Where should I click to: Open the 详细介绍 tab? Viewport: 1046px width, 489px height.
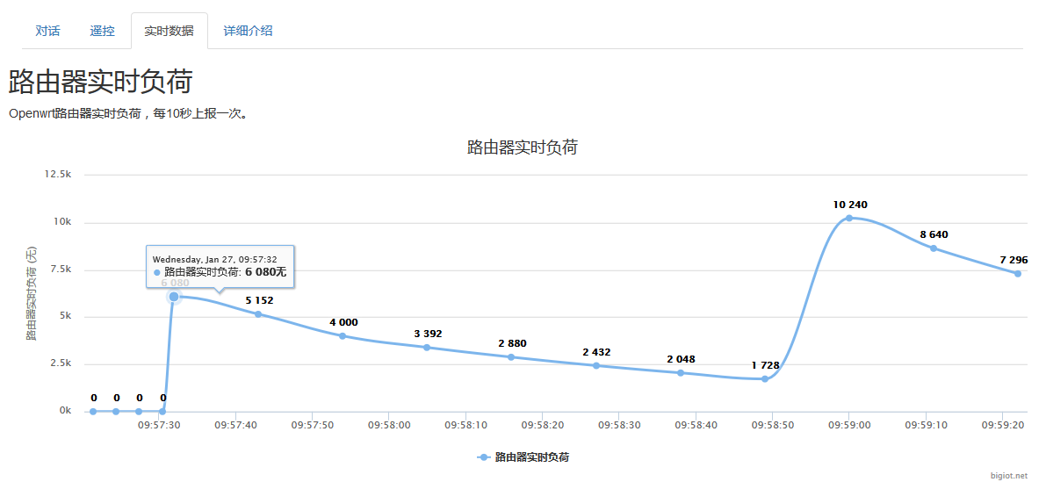point(248,31)
